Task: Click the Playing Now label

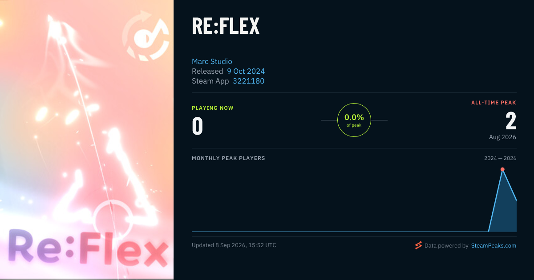Action: [213, 108]
